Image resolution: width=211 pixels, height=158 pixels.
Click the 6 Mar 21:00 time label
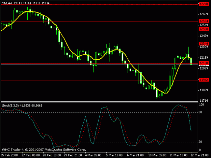pyautogui.click(x=135, y=155)
